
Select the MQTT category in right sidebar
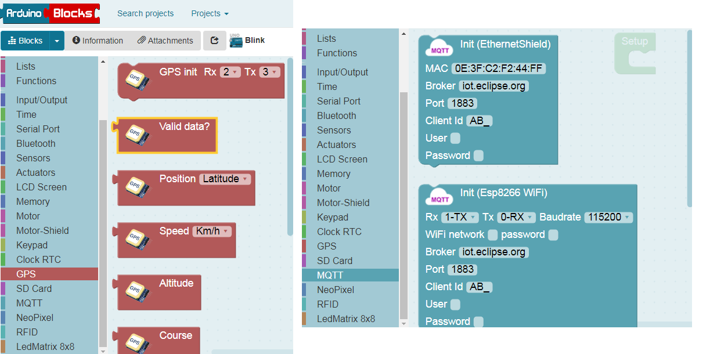(330, 275)
